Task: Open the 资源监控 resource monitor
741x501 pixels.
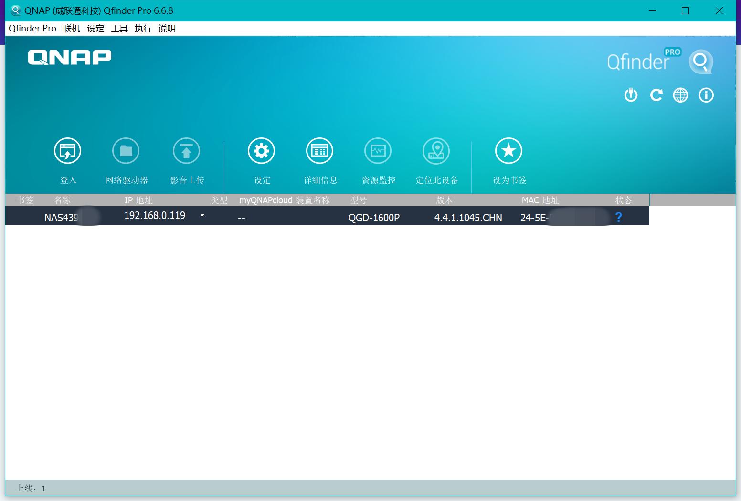Action: click(378, 151)
